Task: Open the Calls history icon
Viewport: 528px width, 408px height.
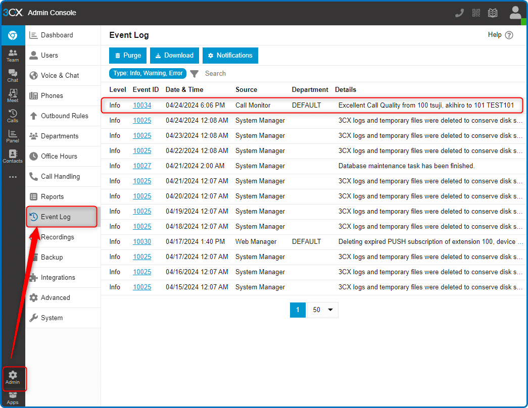Action: (13, 116)
